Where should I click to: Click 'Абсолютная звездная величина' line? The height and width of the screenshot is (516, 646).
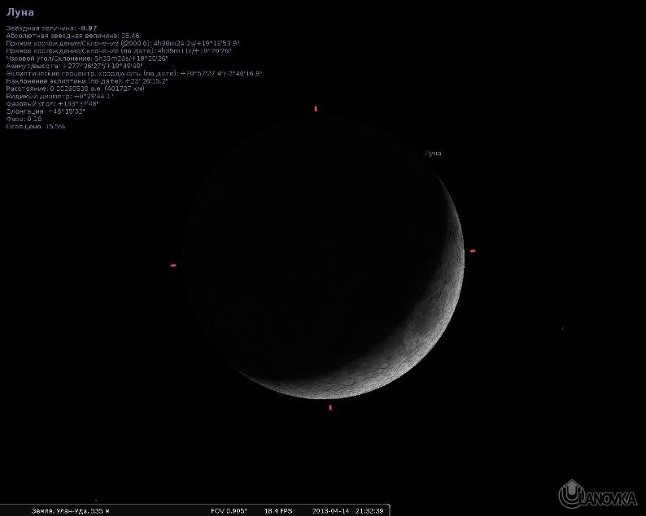(72, 36)
